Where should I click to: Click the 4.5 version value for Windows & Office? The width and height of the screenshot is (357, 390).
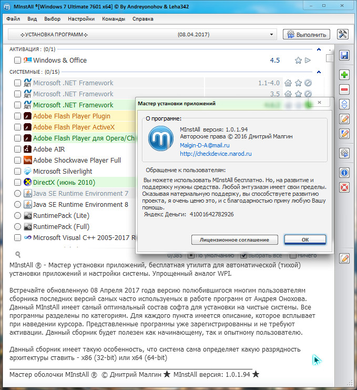[275, 60]
